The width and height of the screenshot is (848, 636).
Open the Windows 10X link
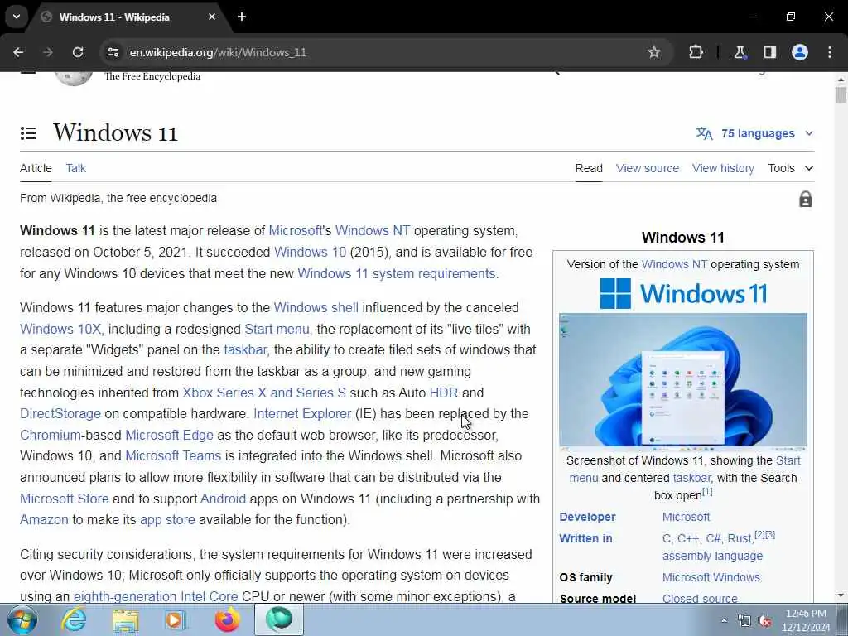[60, 329]
